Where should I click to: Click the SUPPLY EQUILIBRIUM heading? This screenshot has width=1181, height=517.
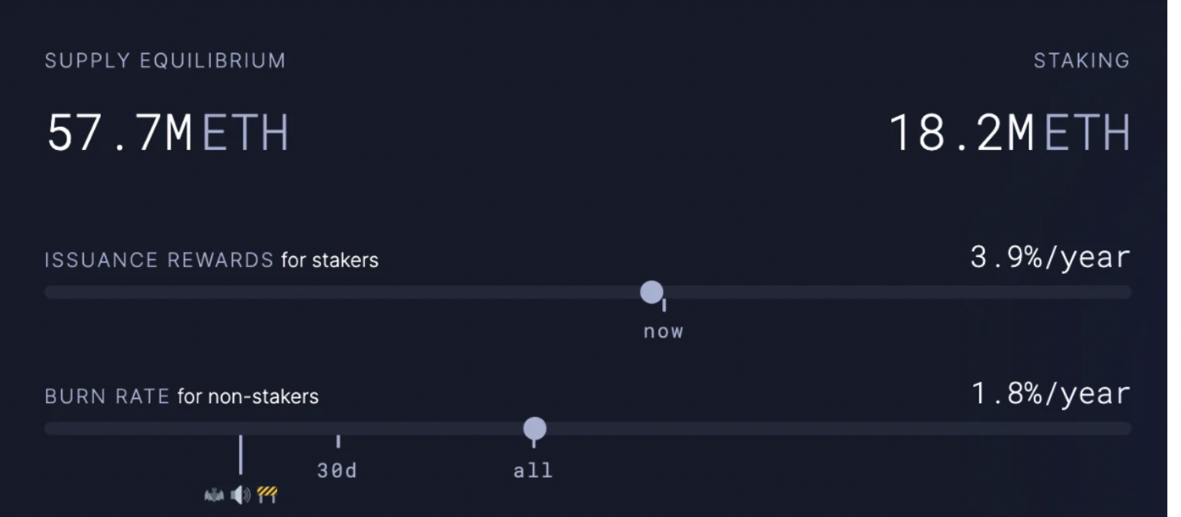[x=165, y=61]
